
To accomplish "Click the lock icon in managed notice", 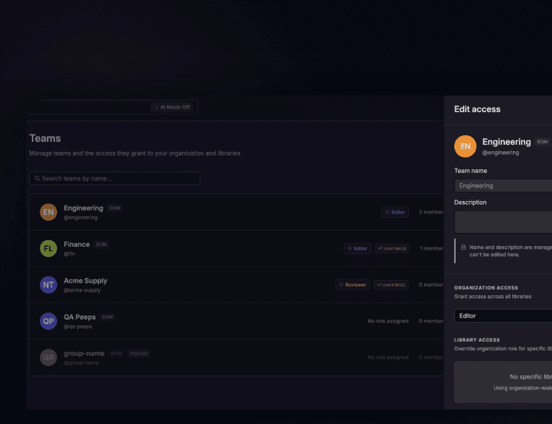I will [463, 247].
